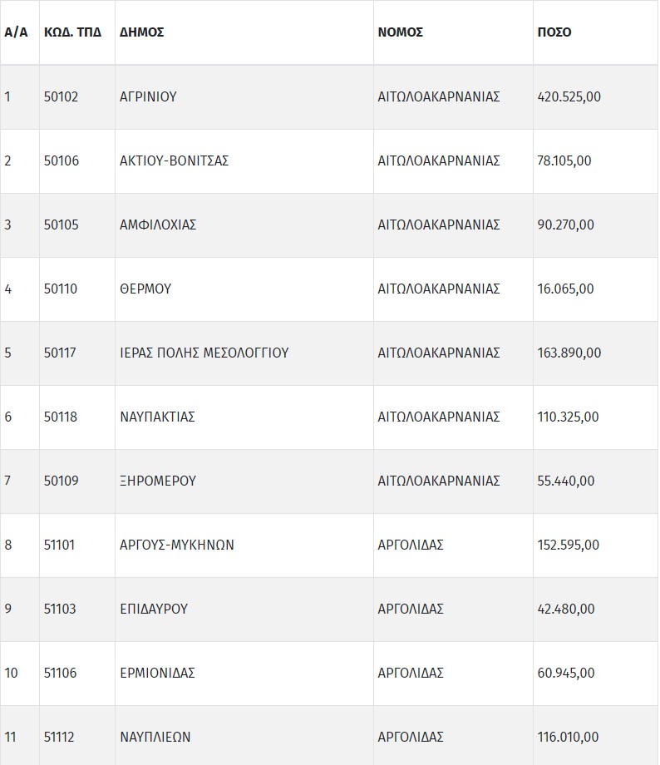This screenshot has height=765, width=660.
Task: Click code 51112 for ΝΑΥΠΛΙΕΩΝ
Action: tap(59, 737)
